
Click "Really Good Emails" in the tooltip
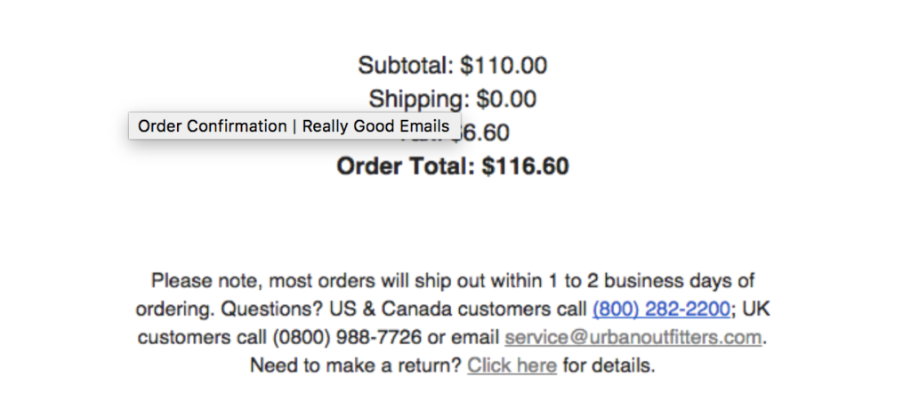click(376, 126)
